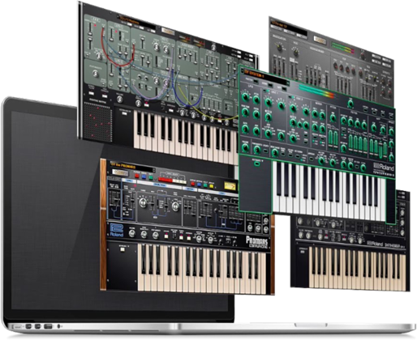Image resolution: width=417 pixels, height=340 pixels.
Task: Click the green level meter on grey synth
Action: [342, 48]
